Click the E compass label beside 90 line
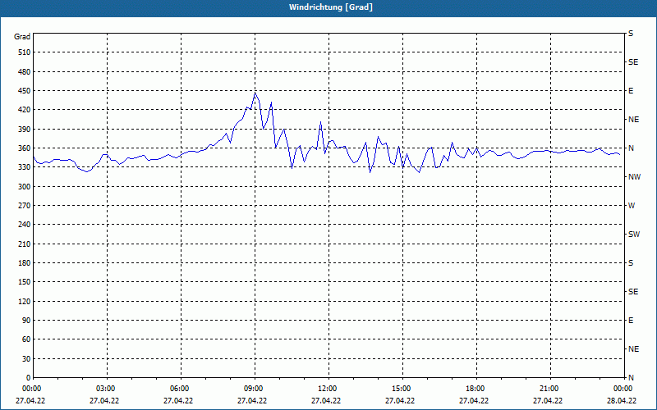The width and height of the screenshot is (657, 410). pos(631,321)
